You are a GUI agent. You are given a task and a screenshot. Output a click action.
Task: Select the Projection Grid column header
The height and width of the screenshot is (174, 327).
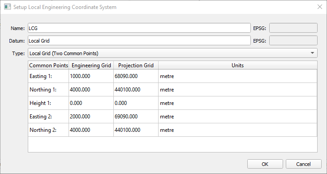pyautogui.click(x=136, y=65)
